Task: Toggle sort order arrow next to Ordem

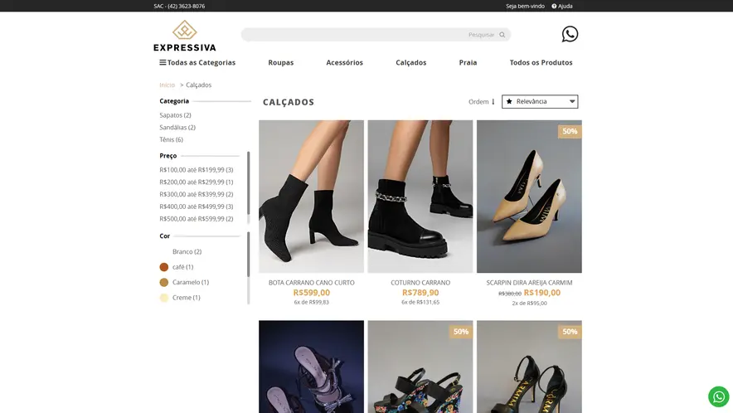Action: (493, 101)
